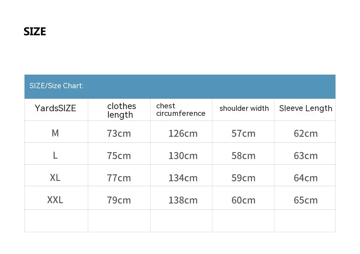360x254 pixels.
Task: Select the L size row label
Action: (55, 155)
